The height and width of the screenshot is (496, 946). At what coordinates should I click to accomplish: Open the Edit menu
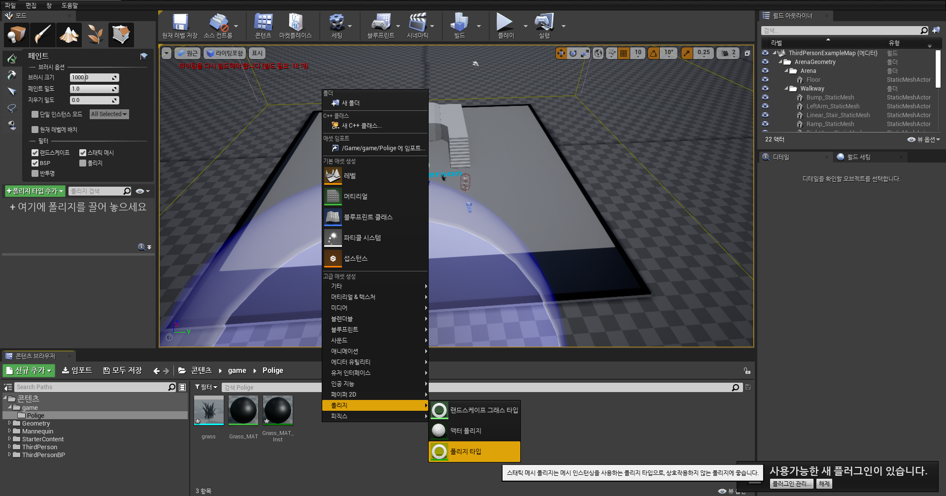[x=31, y=5]
